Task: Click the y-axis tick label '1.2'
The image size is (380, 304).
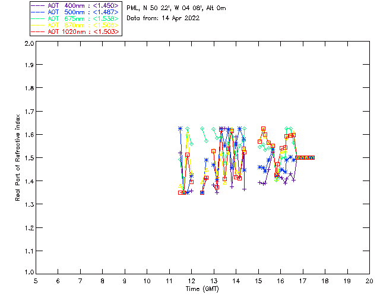Action: pyautogui.click(x=29, y=228)
